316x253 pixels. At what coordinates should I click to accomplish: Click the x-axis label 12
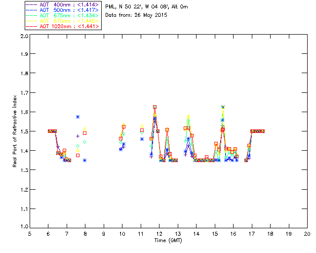[159, 234]
